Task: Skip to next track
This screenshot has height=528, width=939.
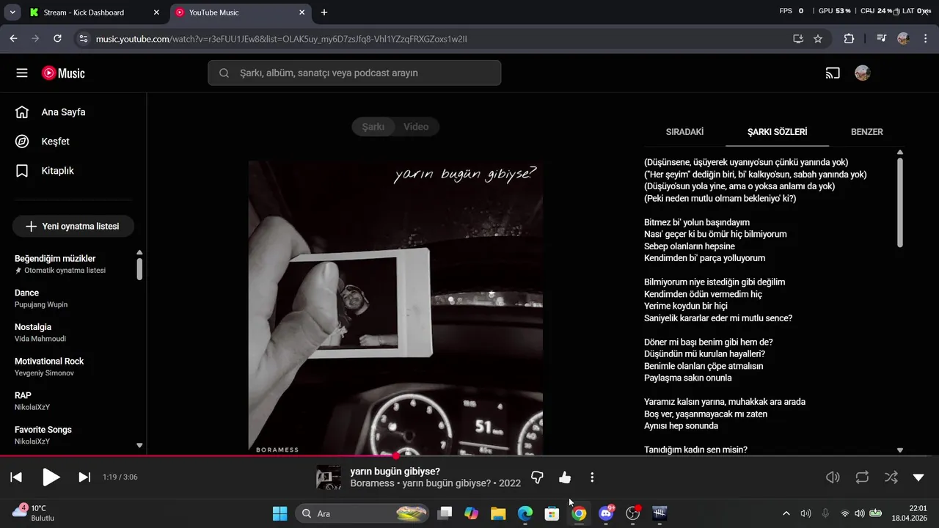Action: 84,477
